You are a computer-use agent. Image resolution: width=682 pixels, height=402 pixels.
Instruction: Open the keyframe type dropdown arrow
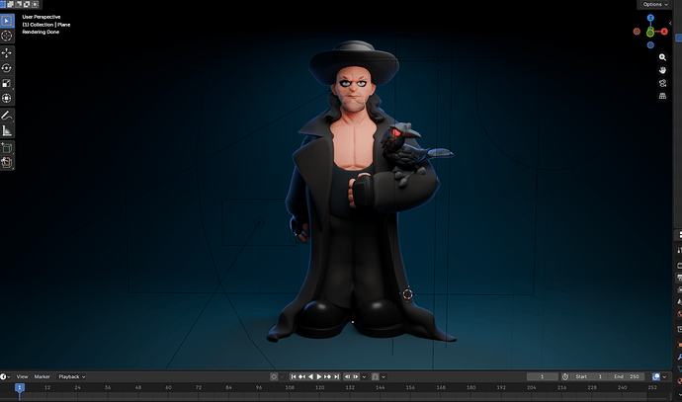[x=364, y=376]
